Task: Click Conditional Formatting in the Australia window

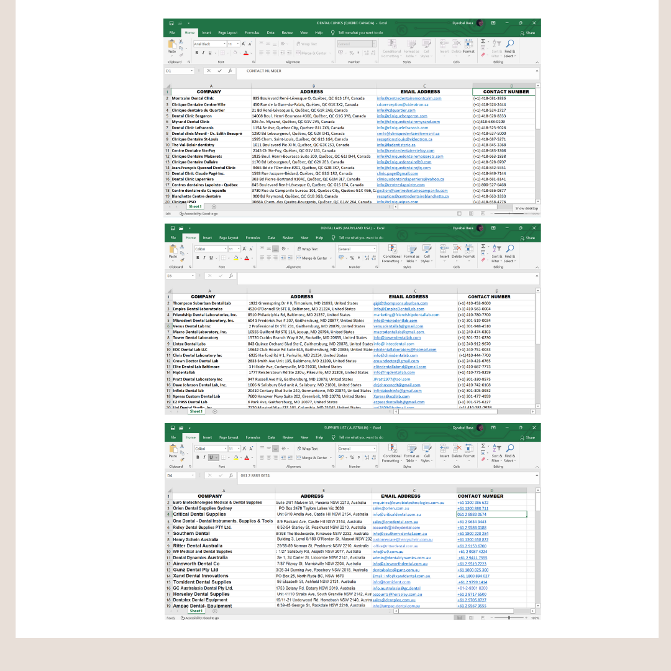Action: click(x=391, y=453)
